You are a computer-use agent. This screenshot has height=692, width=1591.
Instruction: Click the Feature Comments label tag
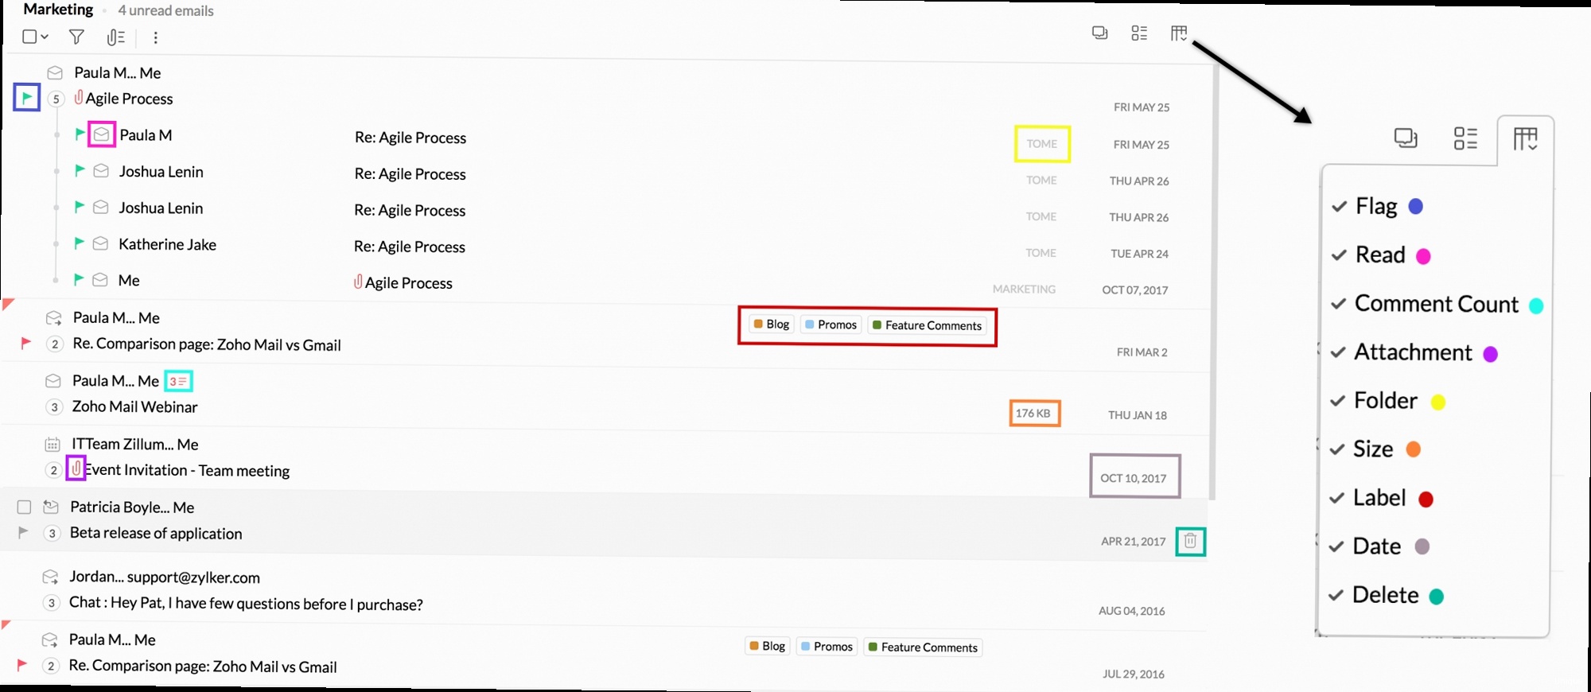pos(927,325)
